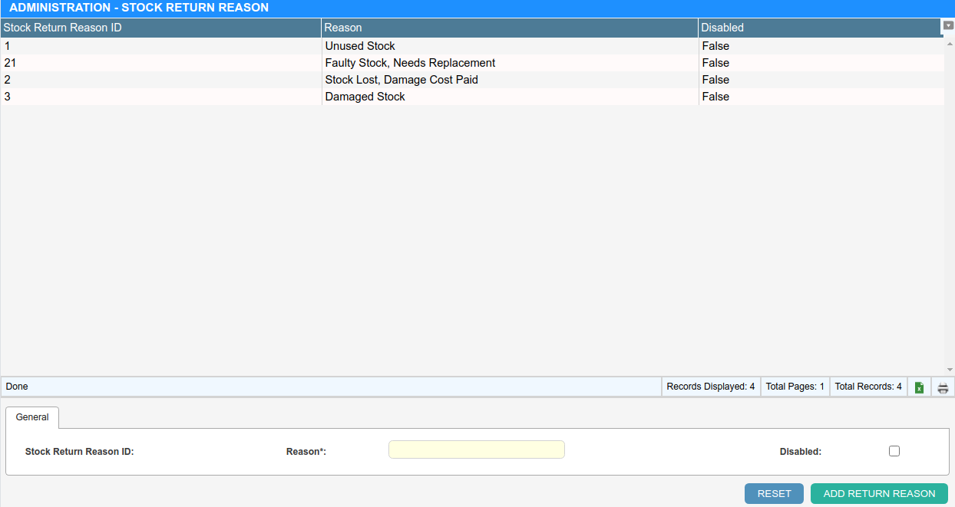Toggle the Disabled checkbox
Screen dimensions: 955x507
coord(894,451)
